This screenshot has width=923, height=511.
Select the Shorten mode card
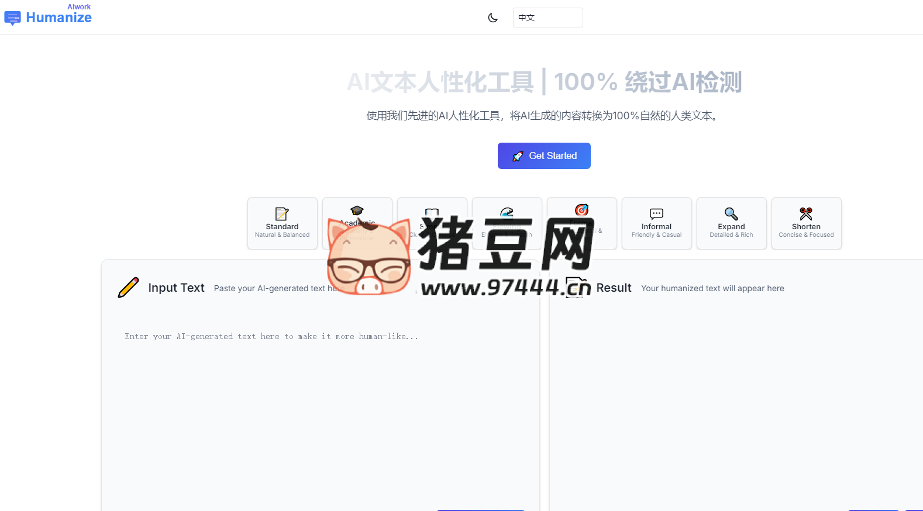point(807,223)
